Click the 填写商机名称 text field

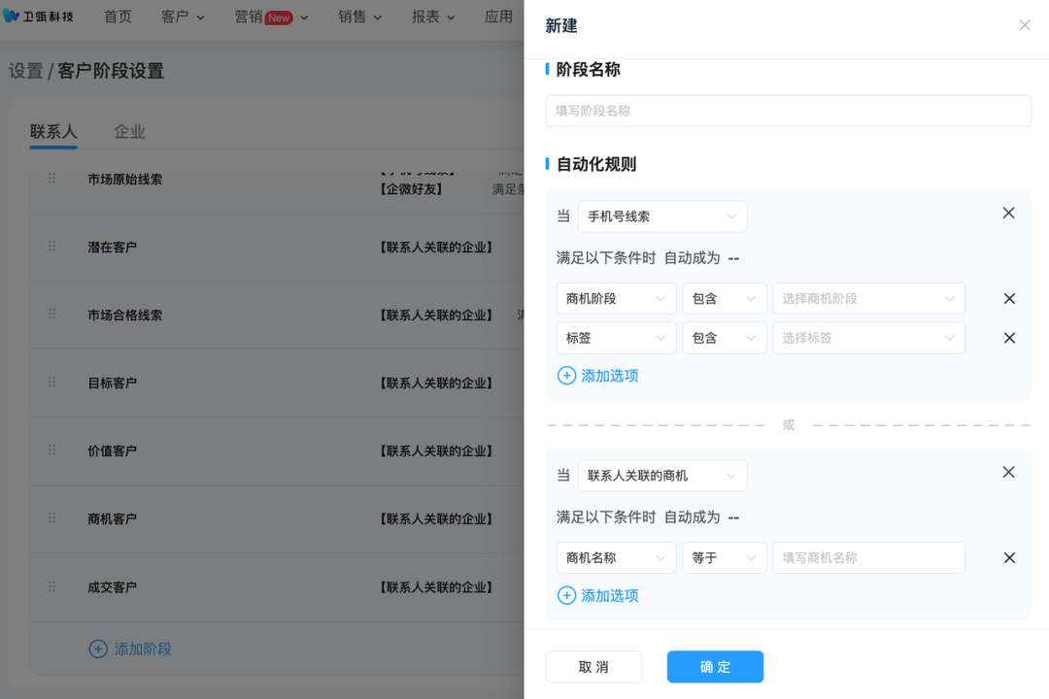(x=868, y=558)
